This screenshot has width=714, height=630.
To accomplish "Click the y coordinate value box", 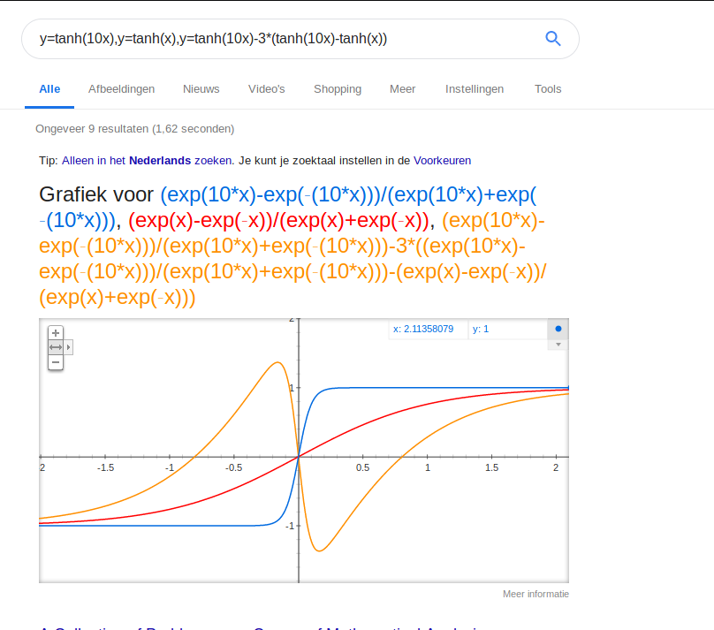I will pyautogui.click(x=506, y=329).
